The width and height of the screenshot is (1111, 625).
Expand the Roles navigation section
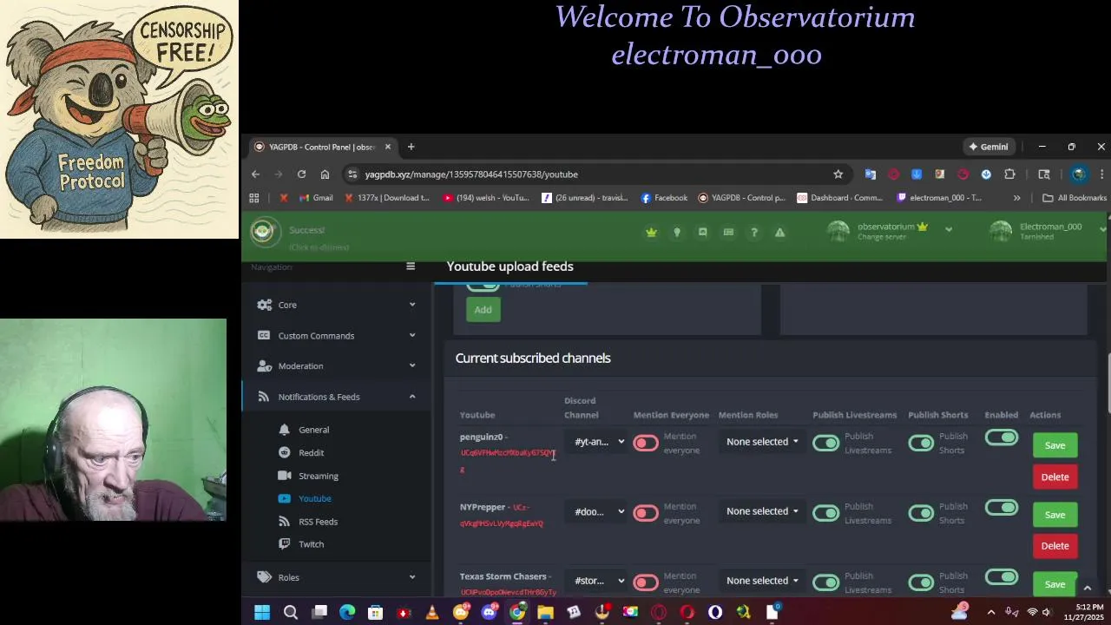click(336, 577)
